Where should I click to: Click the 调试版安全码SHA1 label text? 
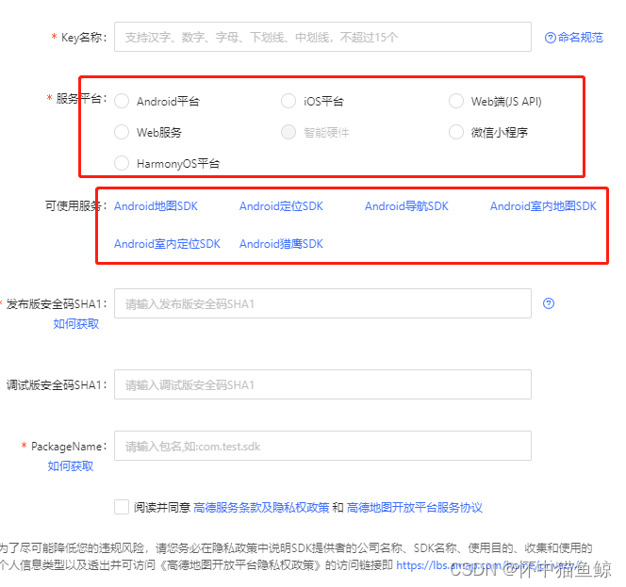pos(57,385)
